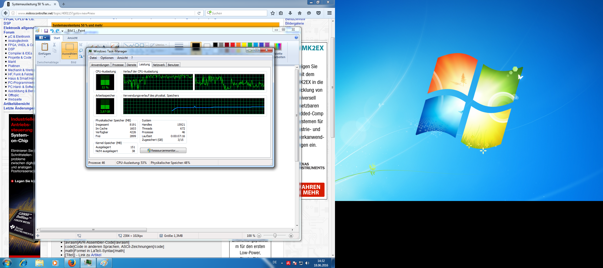
Task: Click the Paint horizontal scrollbar thumb
Action: (93, 230)
